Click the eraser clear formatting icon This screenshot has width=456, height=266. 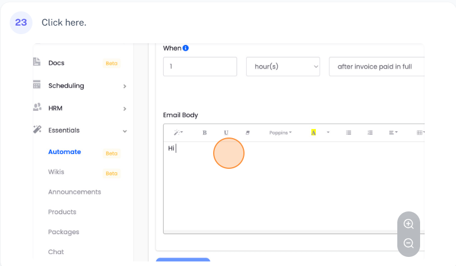pos(247,132)
